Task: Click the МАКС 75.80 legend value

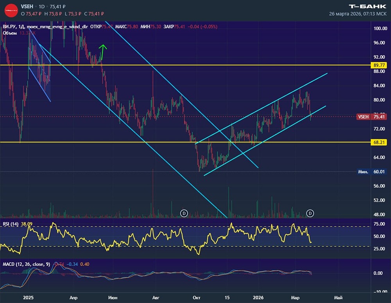Action: pyautogui.click(x=126, y=27)
